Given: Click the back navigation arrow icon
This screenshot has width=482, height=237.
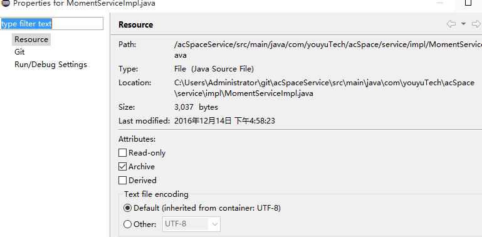Looking at the screenshot, I should click(451, 24).
